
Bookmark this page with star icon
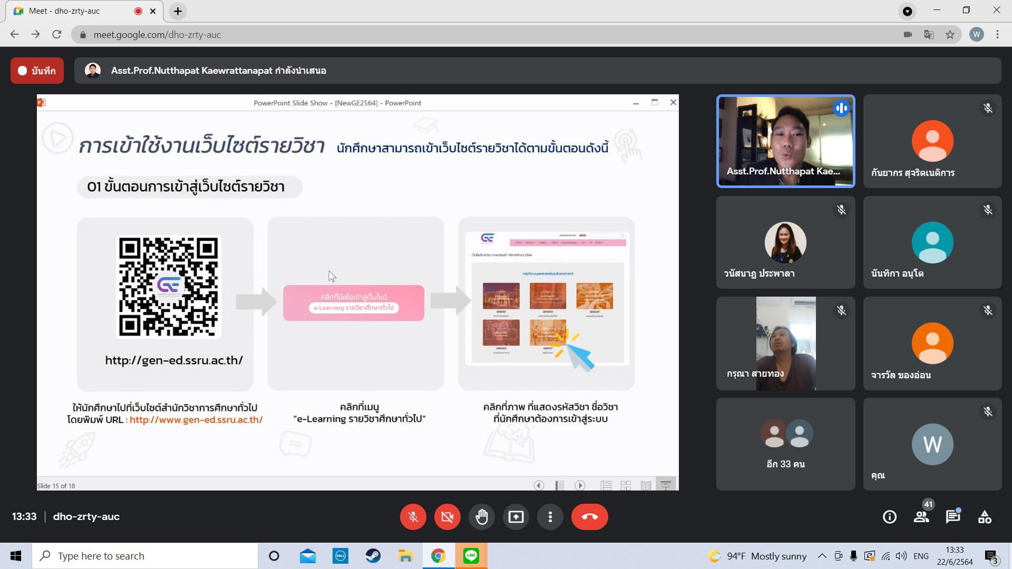tap(950, 35)
